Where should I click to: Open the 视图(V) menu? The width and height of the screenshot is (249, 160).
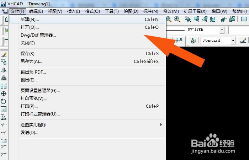point(55,11)
